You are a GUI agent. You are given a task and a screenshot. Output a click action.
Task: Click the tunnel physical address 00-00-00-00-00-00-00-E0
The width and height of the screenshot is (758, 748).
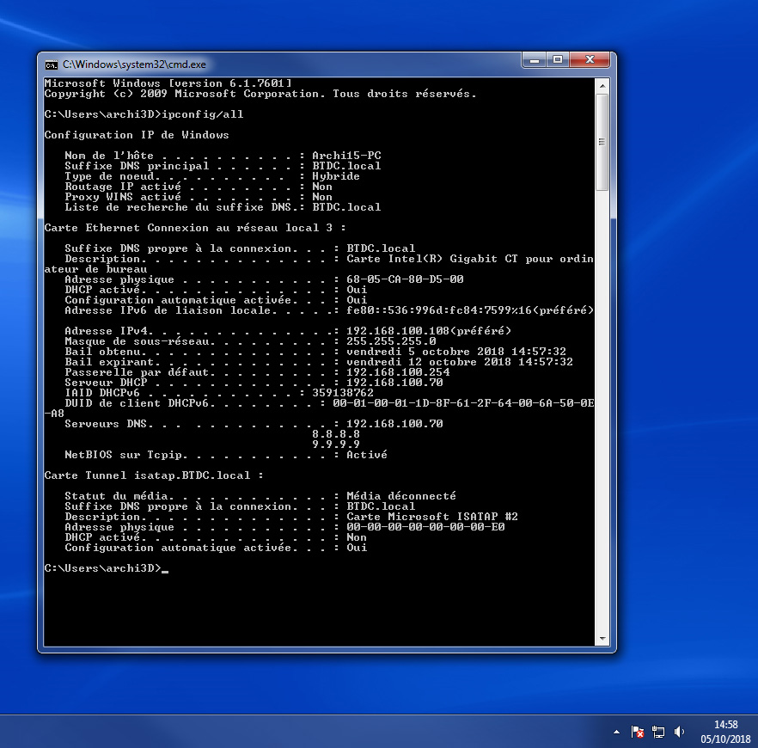[425, 526]
